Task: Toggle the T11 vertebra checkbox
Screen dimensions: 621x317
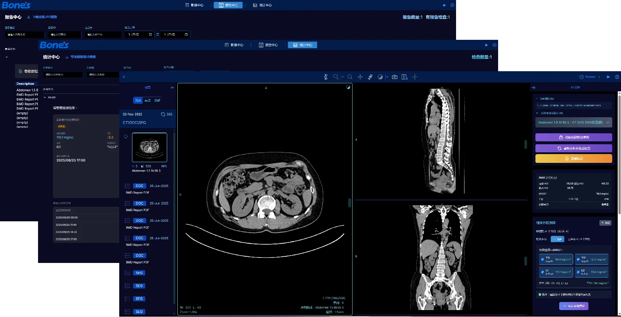Action: (x=542, y=260)
